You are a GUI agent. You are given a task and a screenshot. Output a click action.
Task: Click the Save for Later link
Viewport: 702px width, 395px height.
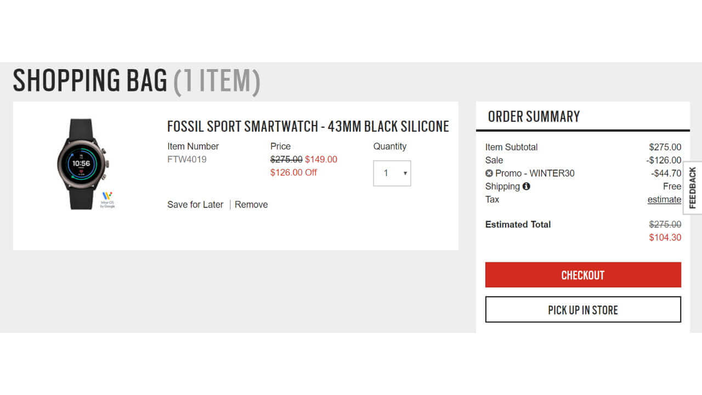click(x=195, y=205)
